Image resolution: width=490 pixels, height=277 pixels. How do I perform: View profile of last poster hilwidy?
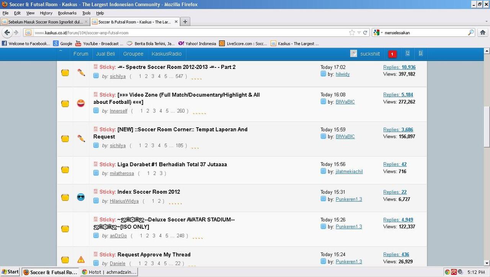[343, 74]
